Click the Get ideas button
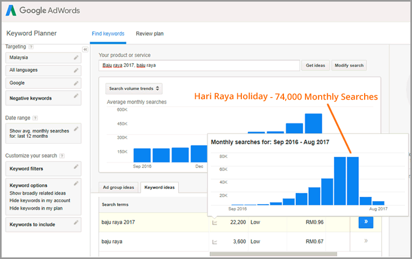This screenshot has width=412, height=259. coord(315,65)
